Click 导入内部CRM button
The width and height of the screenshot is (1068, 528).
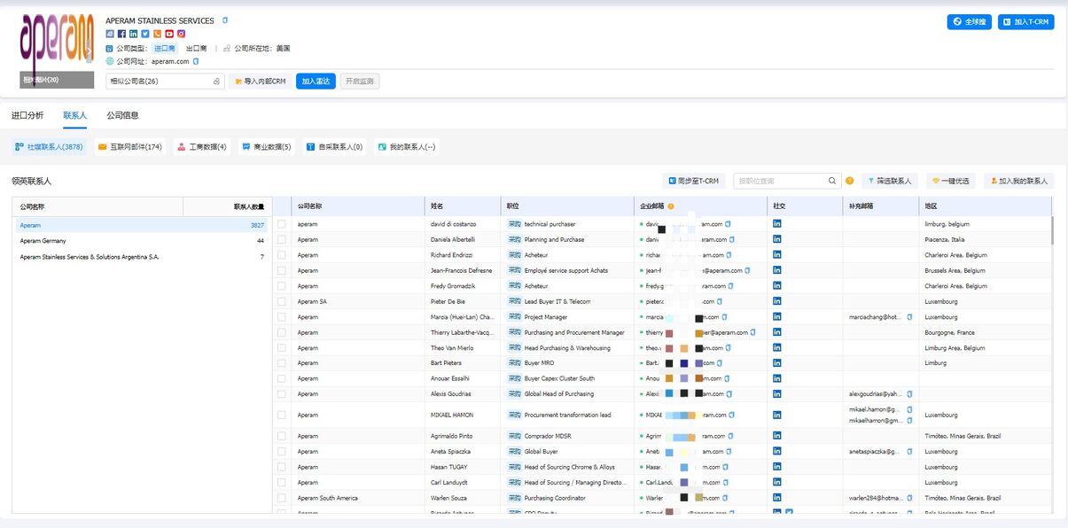click(x=260, y=82)
